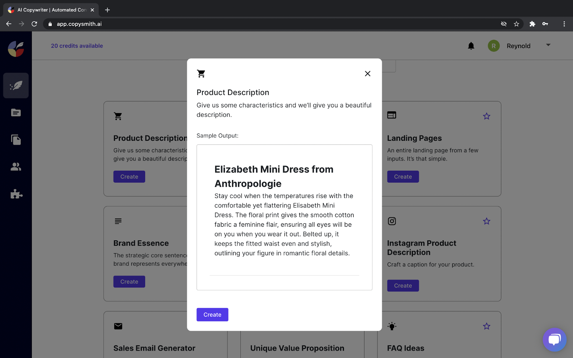
Task: Click the Elizabeth Mini Dress sample heading
Action: pos(274,176)
